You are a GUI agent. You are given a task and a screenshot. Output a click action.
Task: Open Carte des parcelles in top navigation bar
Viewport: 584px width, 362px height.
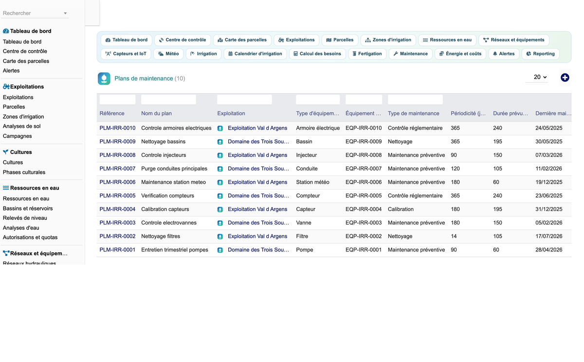[242, 40]
